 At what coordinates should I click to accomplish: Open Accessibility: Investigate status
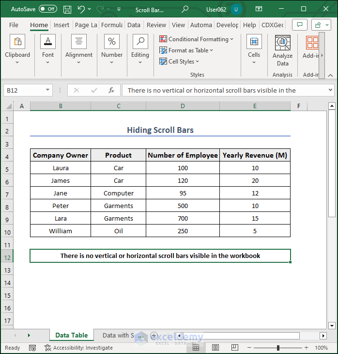point(78,348)
